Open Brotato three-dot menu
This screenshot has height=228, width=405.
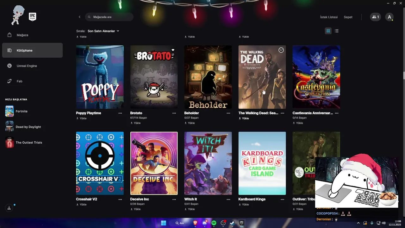coord(174,113)
